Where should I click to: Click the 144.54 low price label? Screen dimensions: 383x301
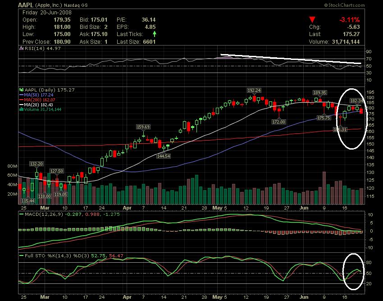tap(164, 156)
